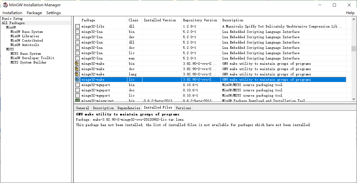Select the MSYS tree node
Screen dimensions: 357x183
pos(10,49)
